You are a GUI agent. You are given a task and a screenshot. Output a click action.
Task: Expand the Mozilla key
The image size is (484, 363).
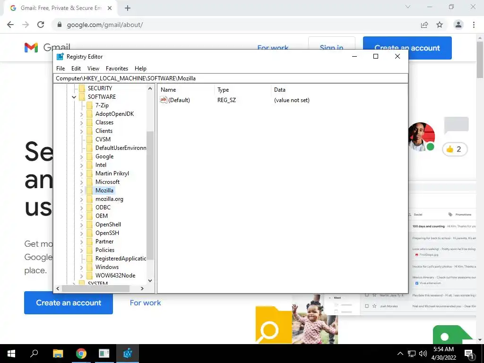(x=81, y=191)
